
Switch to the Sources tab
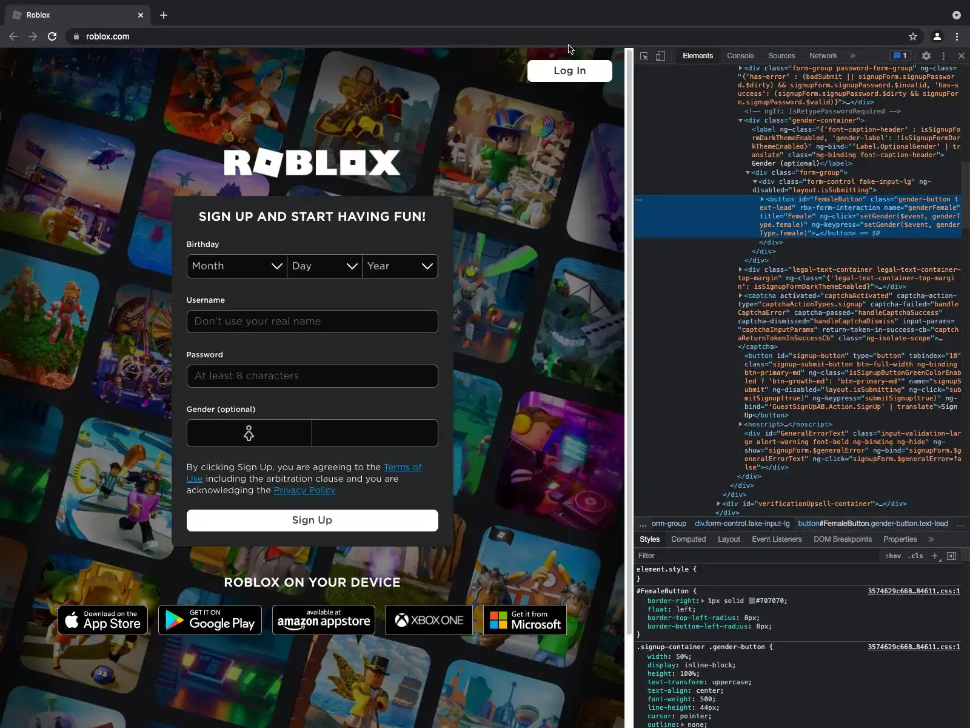(x=781, y=56)
